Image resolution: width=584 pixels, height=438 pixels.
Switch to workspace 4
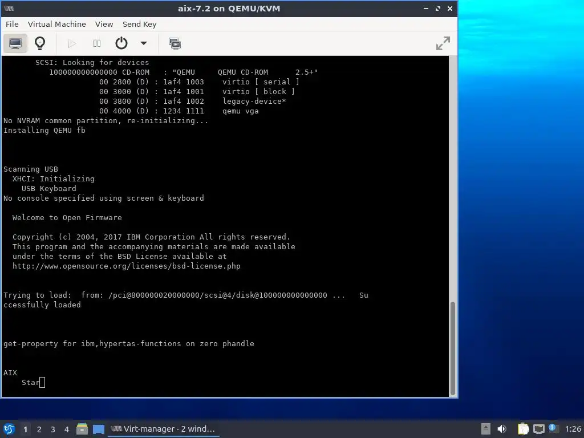67,429
